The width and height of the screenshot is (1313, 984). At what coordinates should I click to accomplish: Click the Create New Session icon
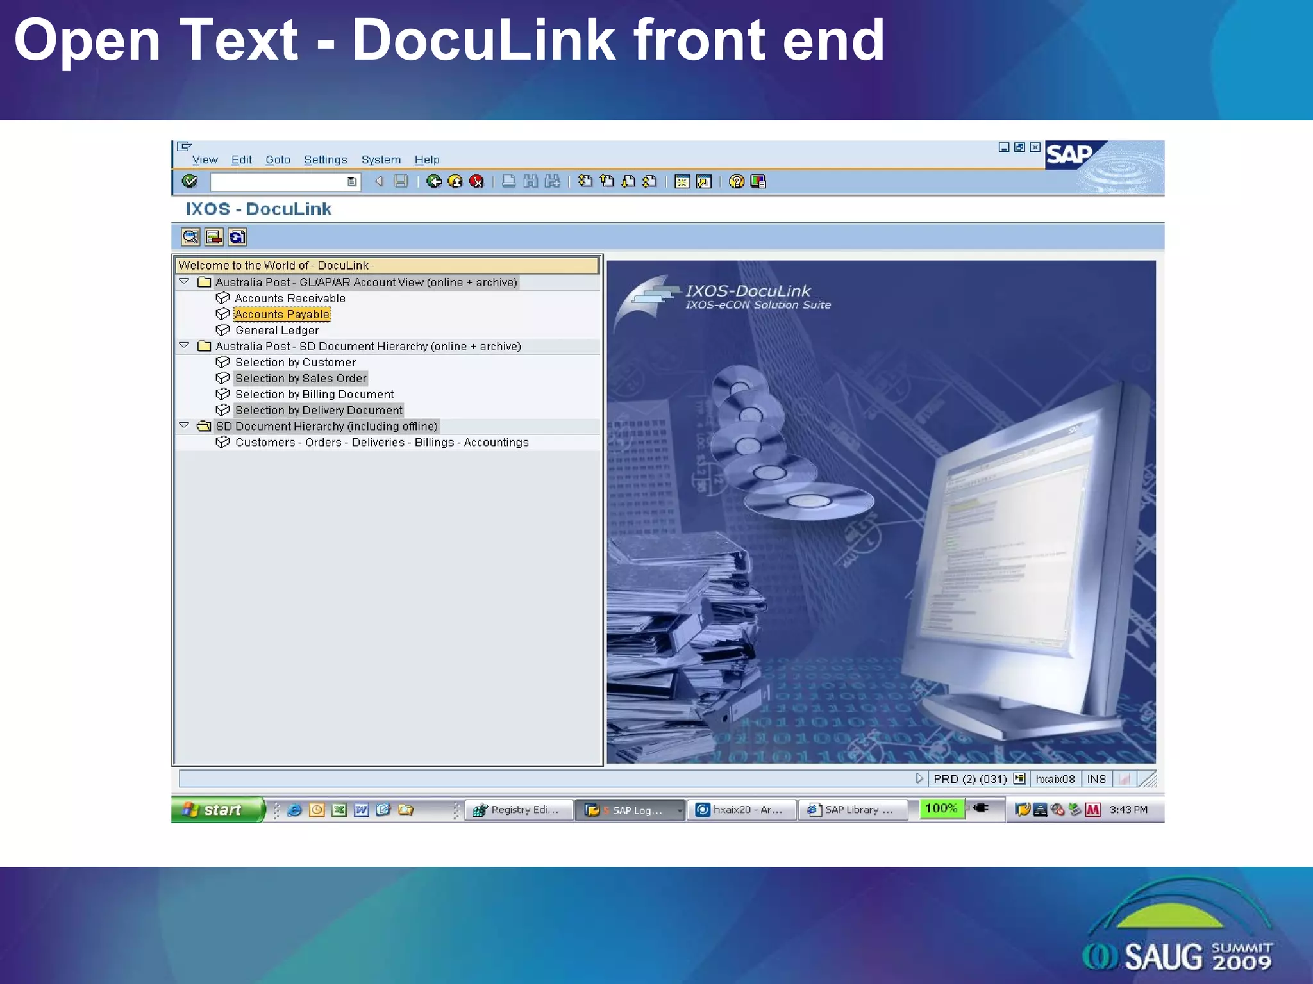(682, 182)
